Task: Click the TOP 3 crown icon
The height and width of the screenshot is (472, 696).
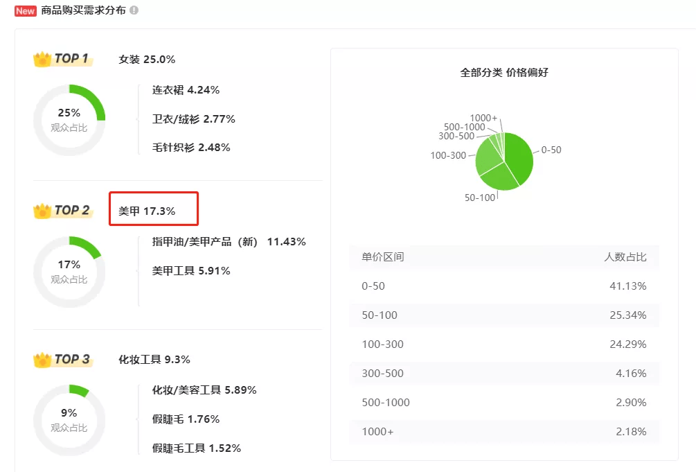Action: 43,360
